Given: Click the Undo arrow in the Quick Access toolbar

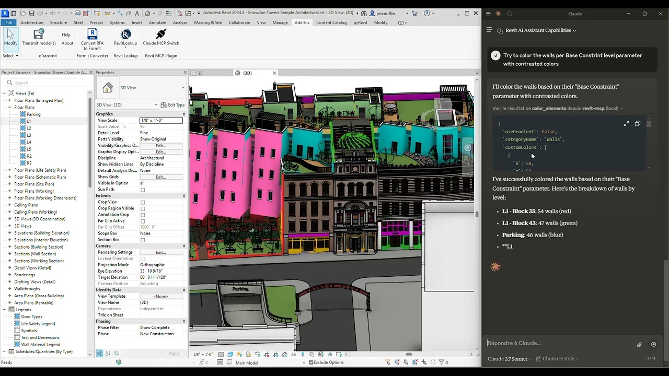Looking at the screenshot, I should (x=52, y=13).
